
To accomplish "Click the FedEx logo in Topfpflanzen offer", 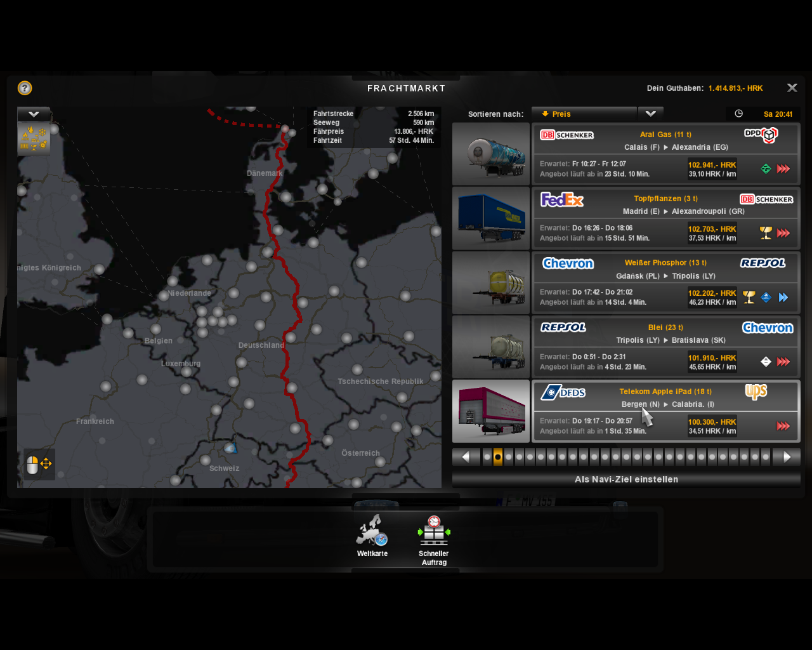I will [x=562, y=199].
